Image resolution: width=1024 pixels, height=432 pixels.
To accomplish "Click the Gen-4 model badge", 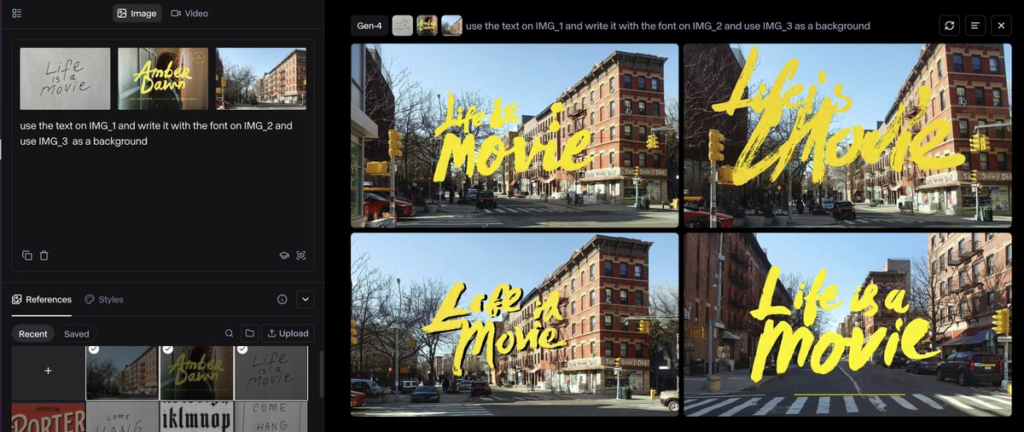I will pos(369,26).
